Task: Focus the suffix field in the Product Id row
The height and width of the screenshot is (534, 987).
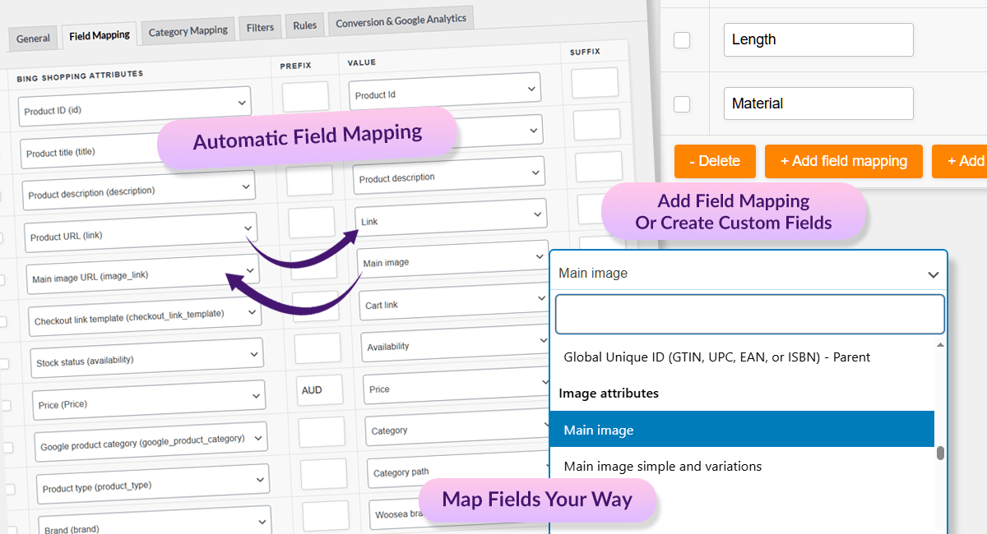Action: [595, 83]
